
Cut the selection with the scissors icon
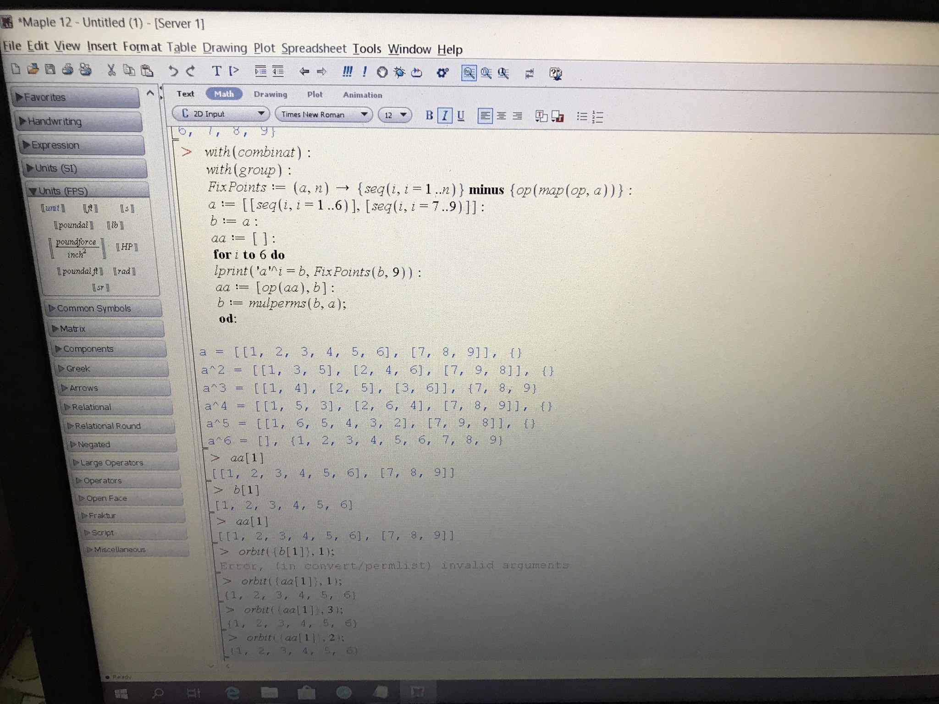tap(111, 70)
